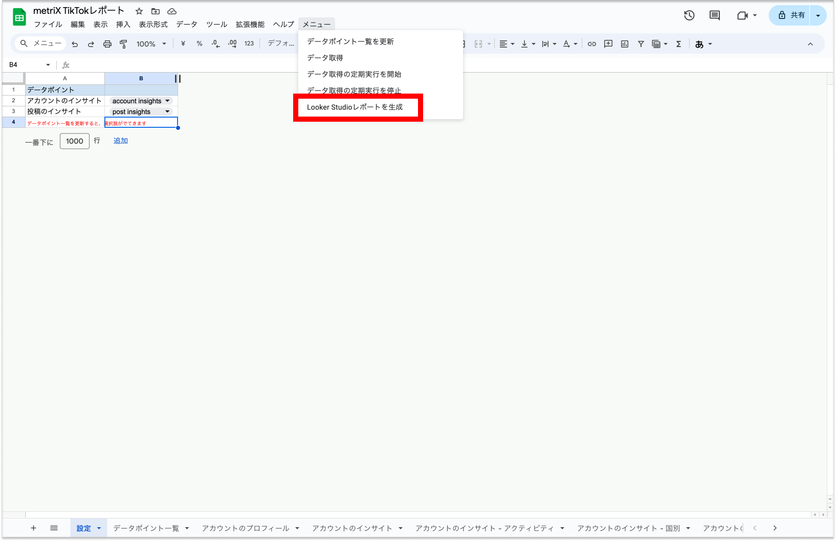
Task: Create a filter with funnel icon
Action: pyautogui.click(x=641, y=44)
